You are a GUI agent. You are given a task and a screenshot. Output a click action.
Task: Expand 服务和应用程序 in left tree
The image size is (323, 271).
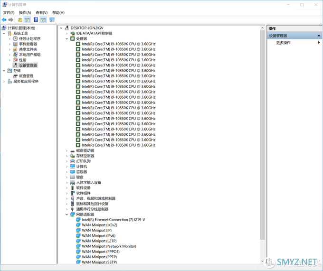(x=4, y=81)
